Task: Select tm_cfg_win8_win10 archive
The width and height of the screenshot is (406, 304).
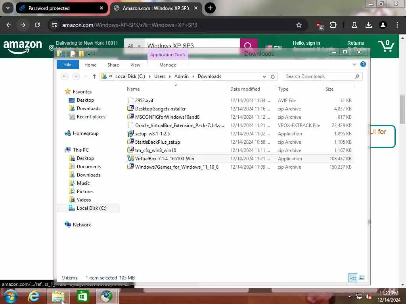Action: [240, 150]
